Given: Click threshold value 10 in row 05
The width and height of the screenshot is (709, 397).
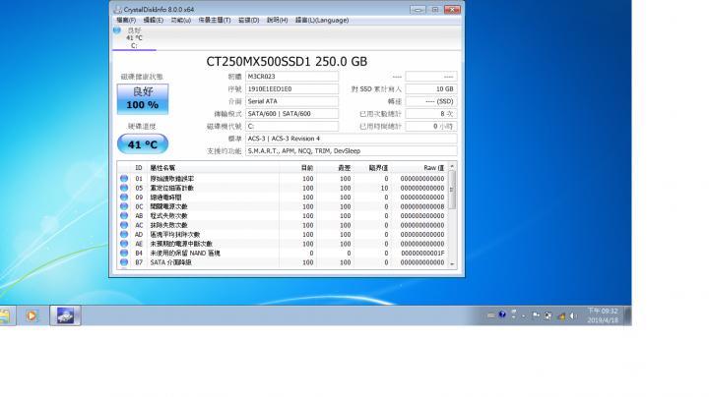Looking at the screenshot, I should [384, 188].
